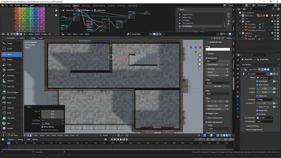Select the Rotate tool
The image size is (281, 158).
click(x=11, y=60)
